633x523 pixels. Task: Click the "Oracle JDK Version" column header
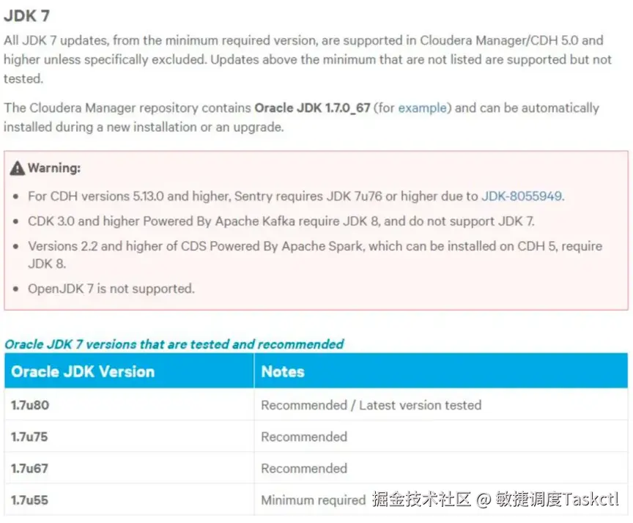(x=83, y=371)
